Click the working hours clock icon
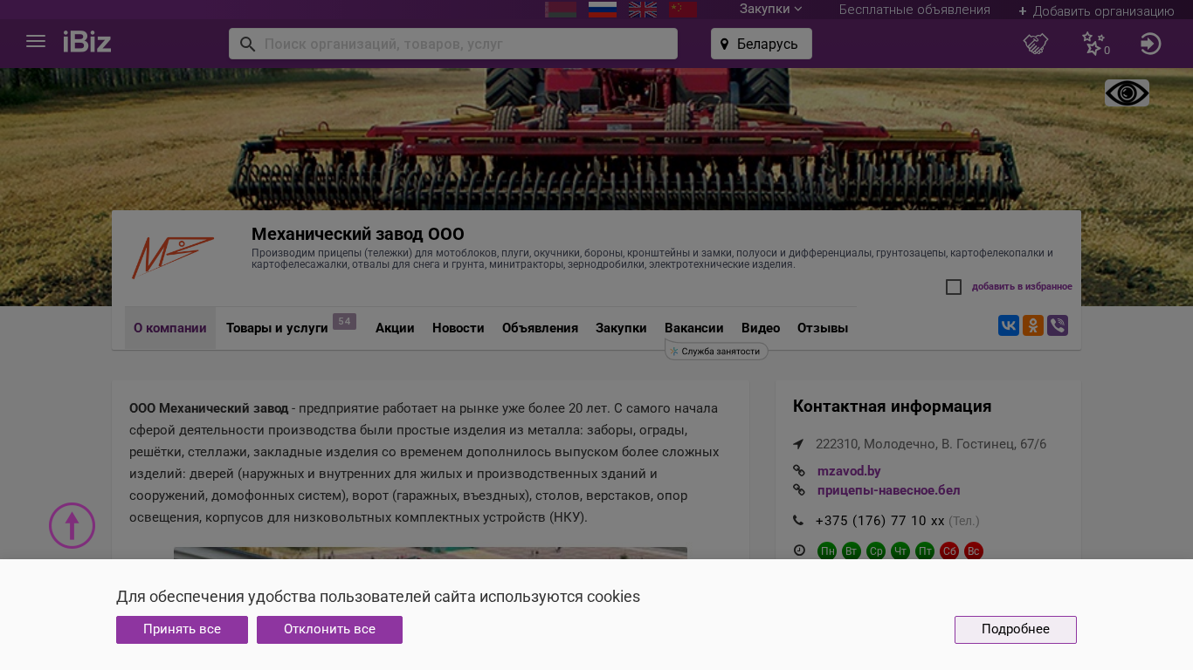The height and width of the screenshot is (670, 1193). pyautogui.click(x=798, y=550)
